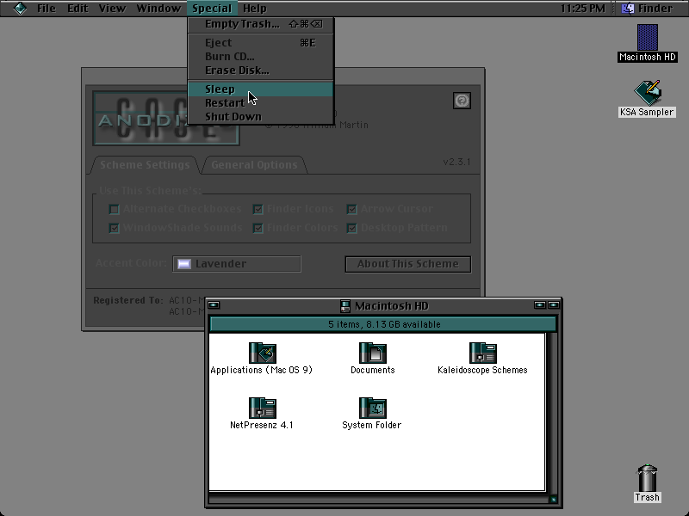Switch to the General Options tab

(x=254, y=165)
